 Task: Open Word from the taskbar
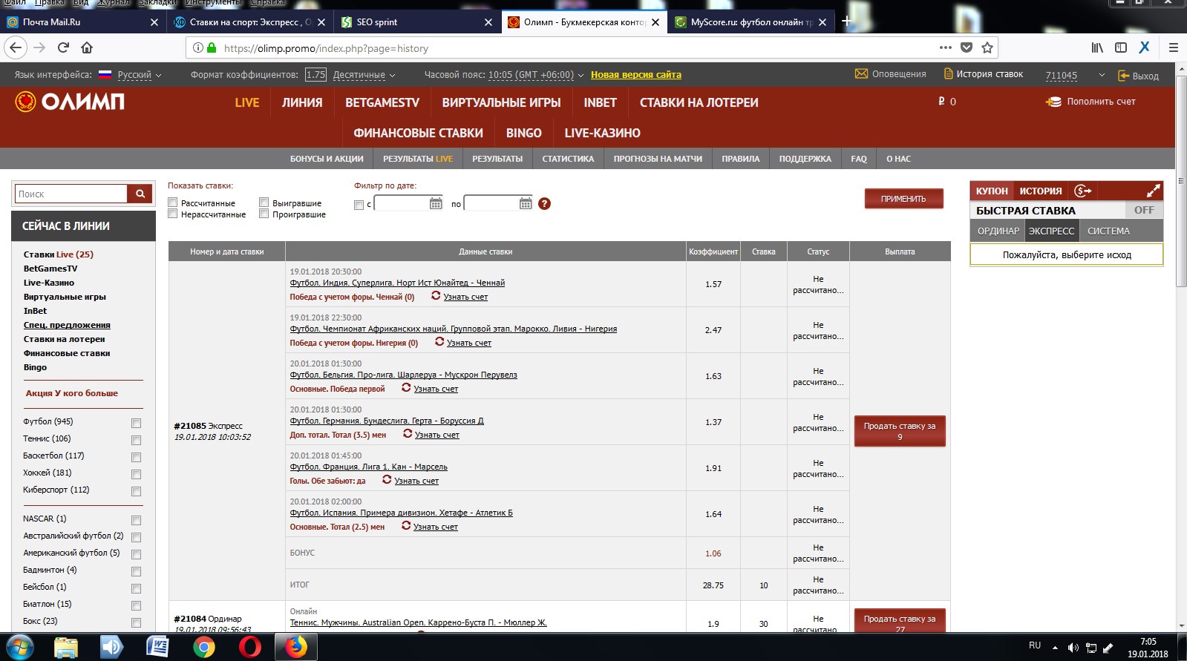157,647
